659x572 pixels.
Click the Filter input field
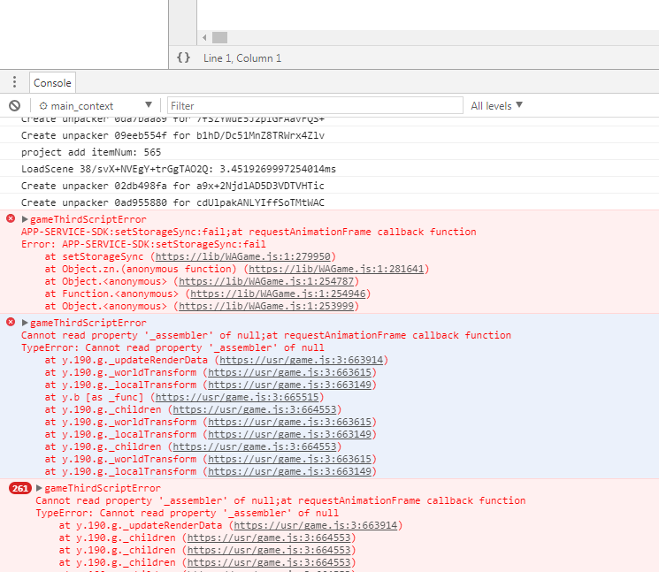coord(315,105)
